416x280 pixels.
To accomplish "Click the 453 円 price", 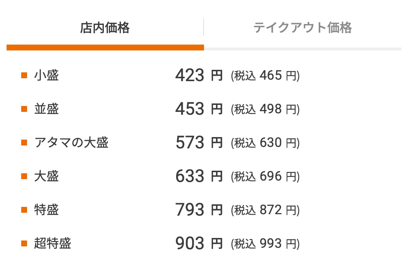I will (199, 109).
